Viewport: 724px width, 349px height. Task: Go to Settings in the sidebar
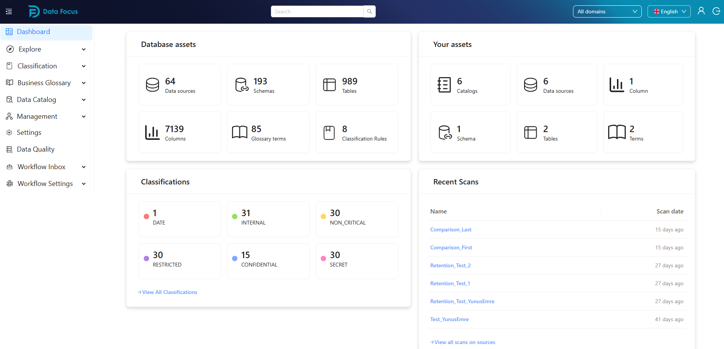pyautogui.click(x=29, y=132)
